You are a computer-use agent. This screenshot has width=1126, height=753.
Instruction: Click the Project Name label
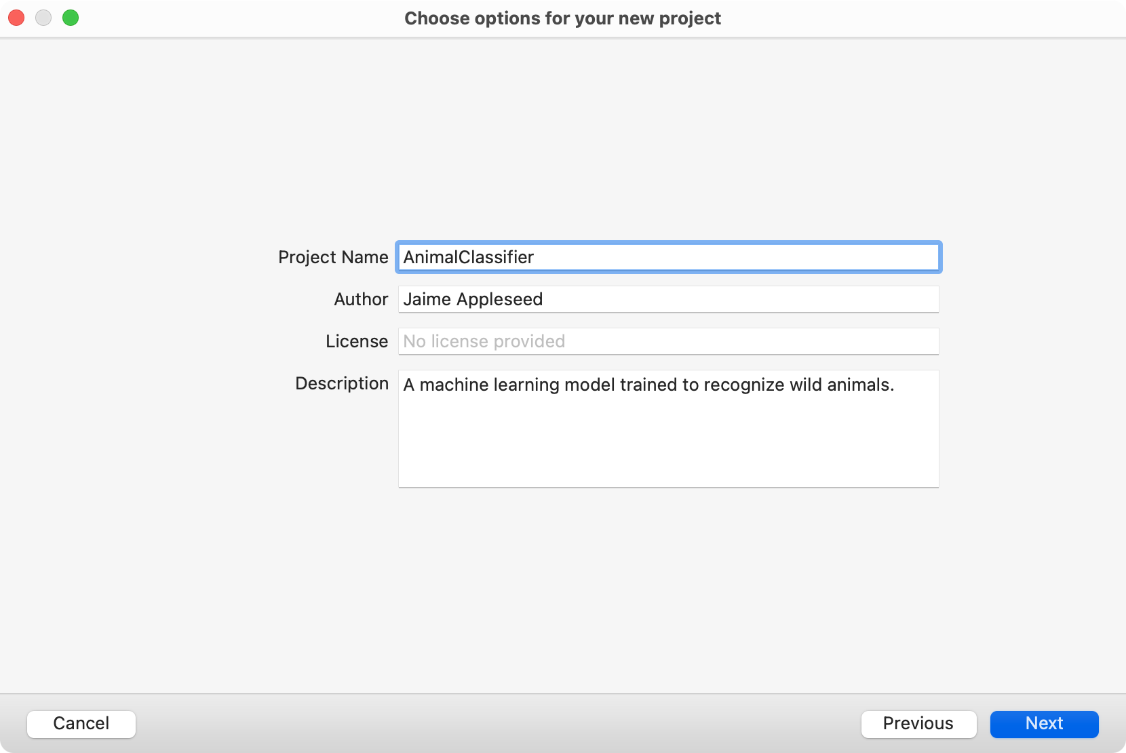tap(332, 257)
